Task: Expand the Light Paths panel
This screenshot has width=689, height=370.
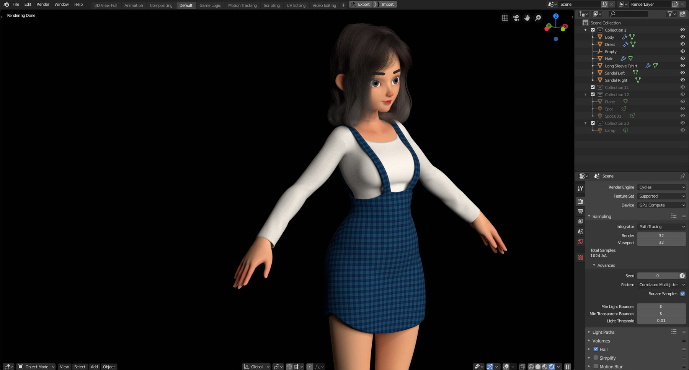Action: [589, 332]
